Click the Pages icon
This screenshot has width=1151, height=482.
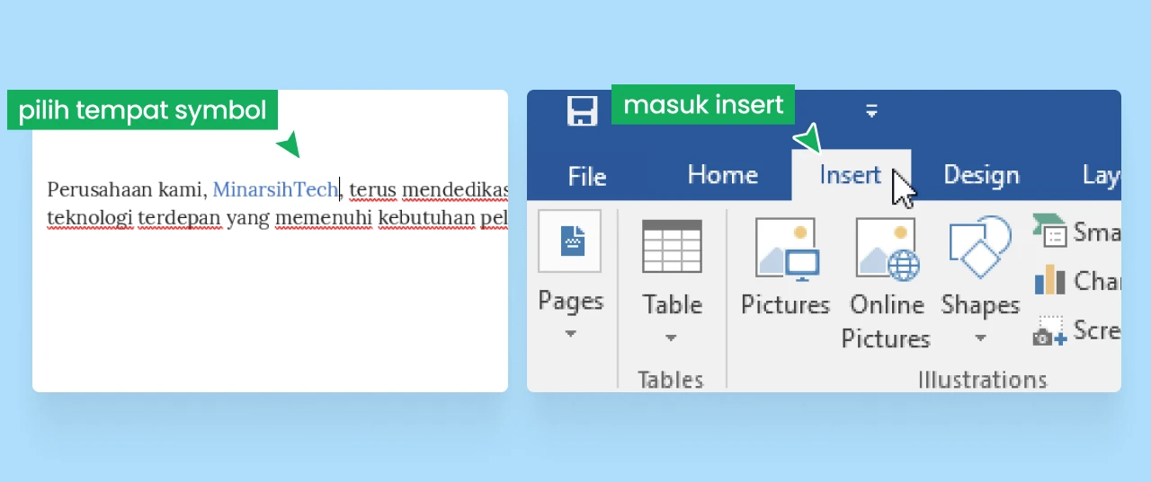click(x=570, y=241)
